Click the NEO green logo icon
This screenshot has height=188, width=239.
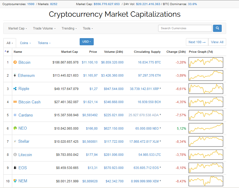(x=15, y=128)
